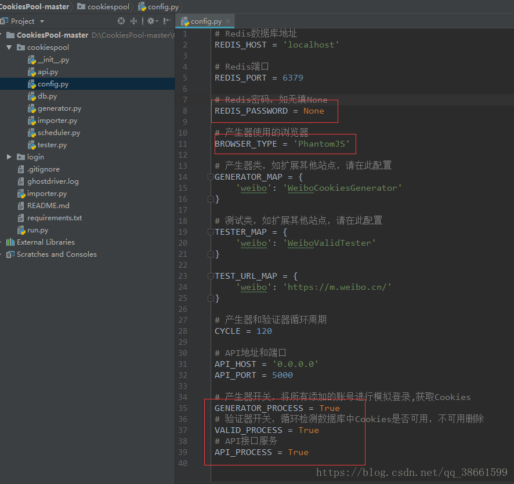This screenshot has width=514, height=484.
Task: Select the config.py editor tab
Action: coord(205,21)
